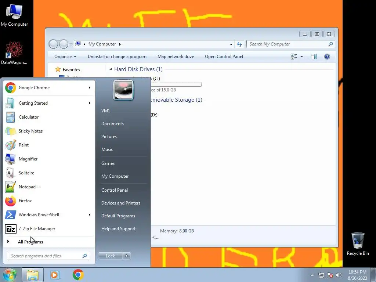Click Explorer refresh button

point(239,44)
